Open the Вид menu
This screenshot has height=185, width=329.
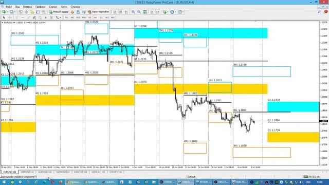click(17, 7)
